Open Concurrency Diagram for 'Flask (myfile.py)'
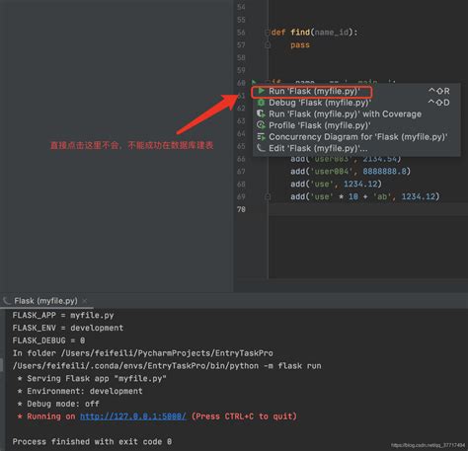 356,137
